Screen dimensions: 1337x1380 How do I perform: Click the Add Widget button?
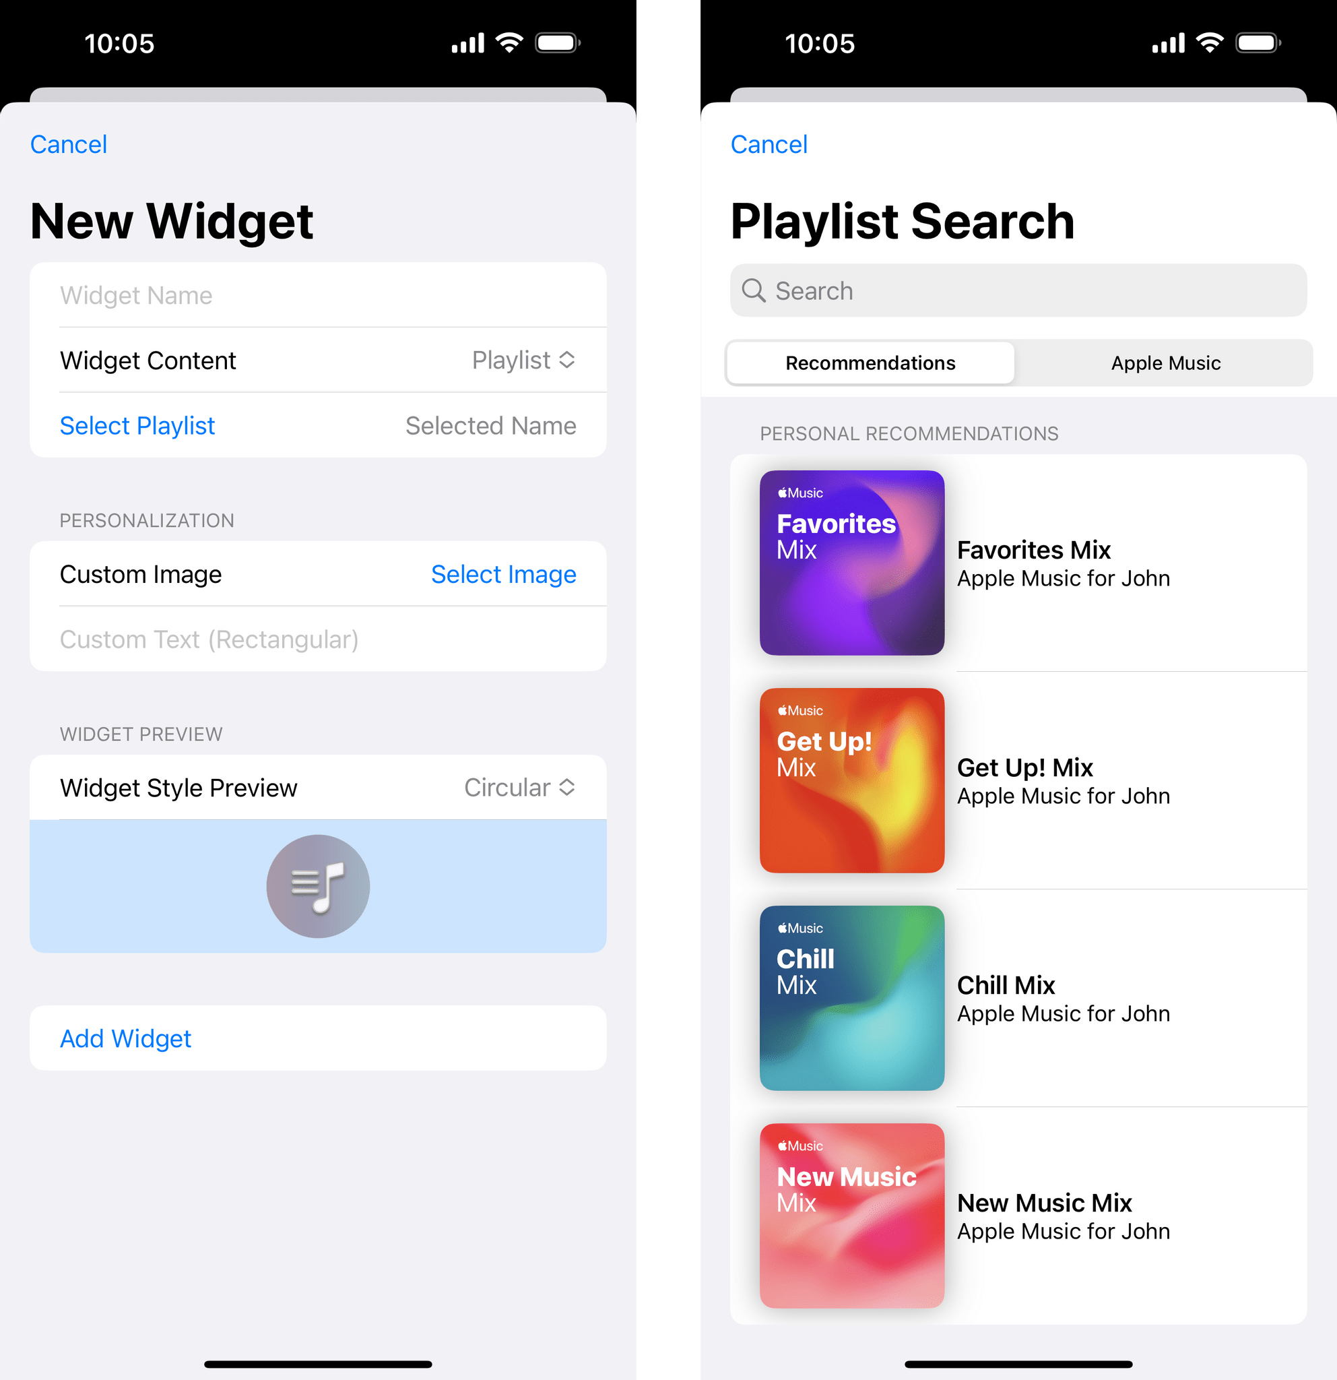click(x=318, y=1038)
